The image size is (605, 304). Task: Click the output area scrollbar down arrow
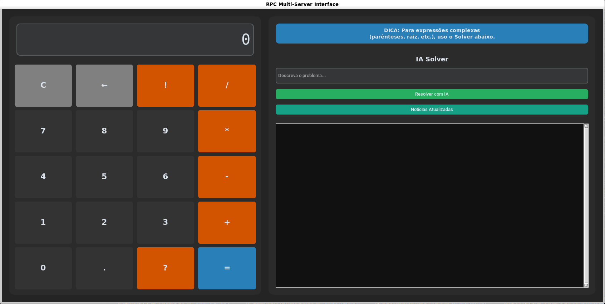[586, 285]
